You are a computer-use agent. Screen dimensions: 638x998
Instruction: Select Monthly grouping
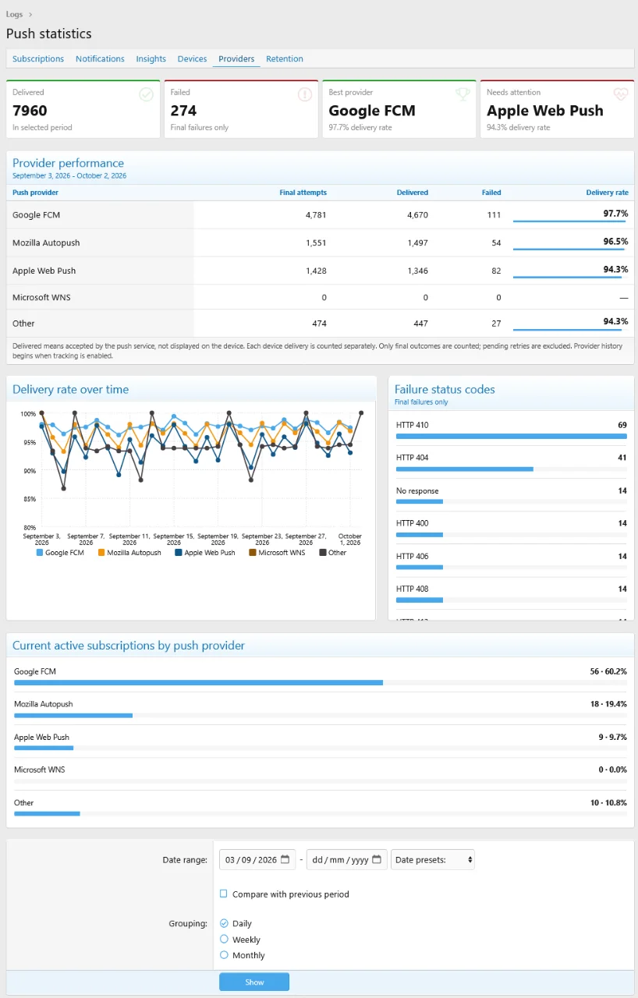(224, 955)
